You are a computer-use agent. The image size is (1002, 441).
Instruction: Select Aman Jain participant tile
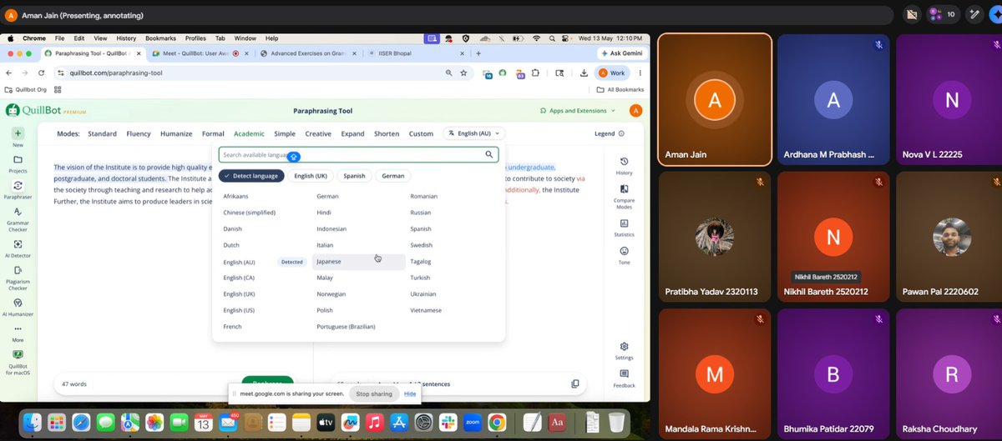click(x=714, y=99)
